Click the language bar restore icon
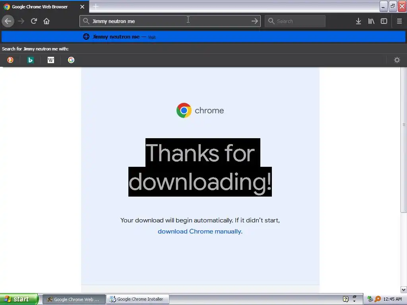Screen dimensions: 407x305 [x=354, y=296]
